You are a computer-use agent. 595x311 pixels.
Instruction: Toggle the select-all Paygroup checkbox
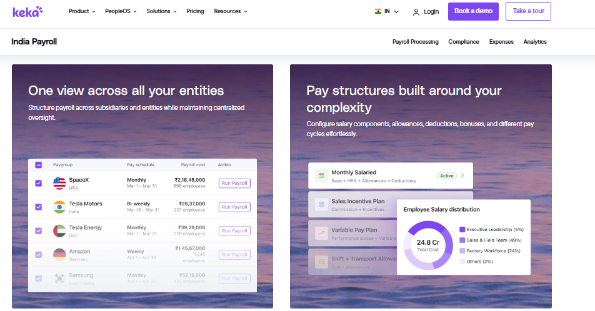tap(38, 165)
